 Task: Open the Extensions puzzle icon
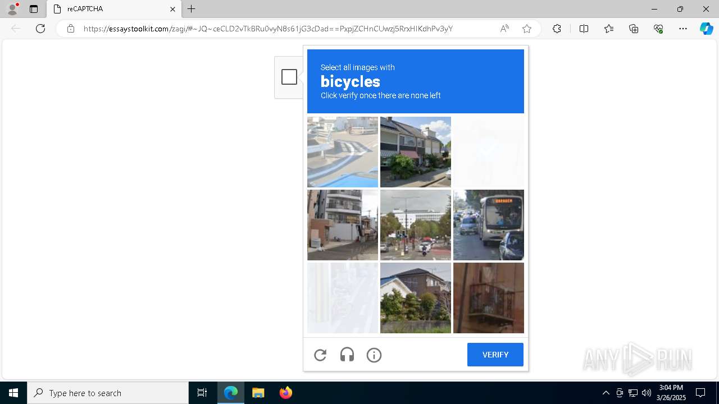pos(557,29)
